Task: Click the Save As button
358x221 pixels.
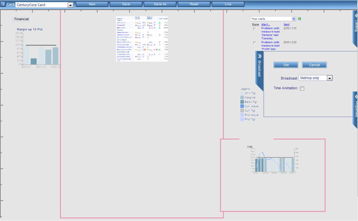Action: [x=160, y=4]
